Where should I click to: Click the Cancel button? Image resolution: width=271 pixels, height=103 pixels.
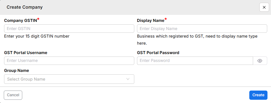click(13, 95)
